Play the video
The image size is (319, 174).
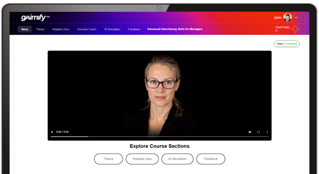(x=52, y=132)
